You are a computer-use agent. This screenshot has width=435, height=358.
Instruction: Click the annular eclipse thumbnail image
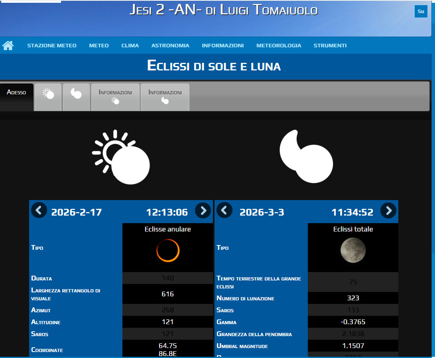(x=168, y=251)
